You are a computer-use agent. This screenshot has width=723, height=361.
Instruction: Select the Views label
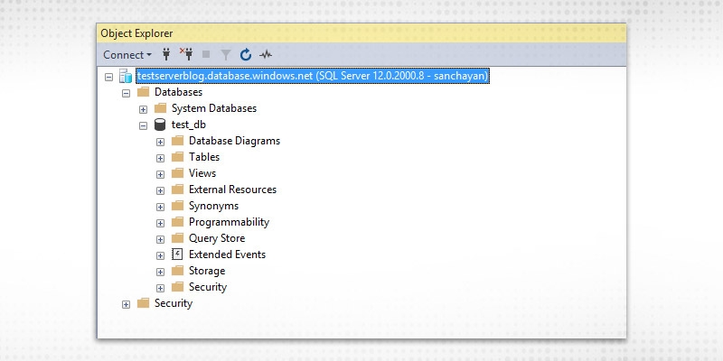tap(202, 173)
